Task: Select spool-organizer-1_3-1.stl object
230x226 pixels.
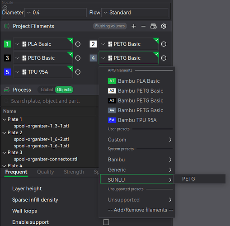Action: coord(42,126)
